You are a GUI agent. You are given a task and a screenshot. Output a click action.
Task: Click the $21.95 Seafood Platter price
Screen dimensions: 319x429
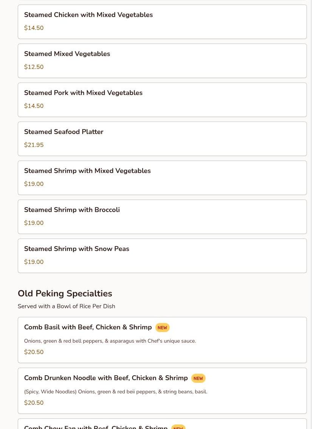tap(34, 145)
